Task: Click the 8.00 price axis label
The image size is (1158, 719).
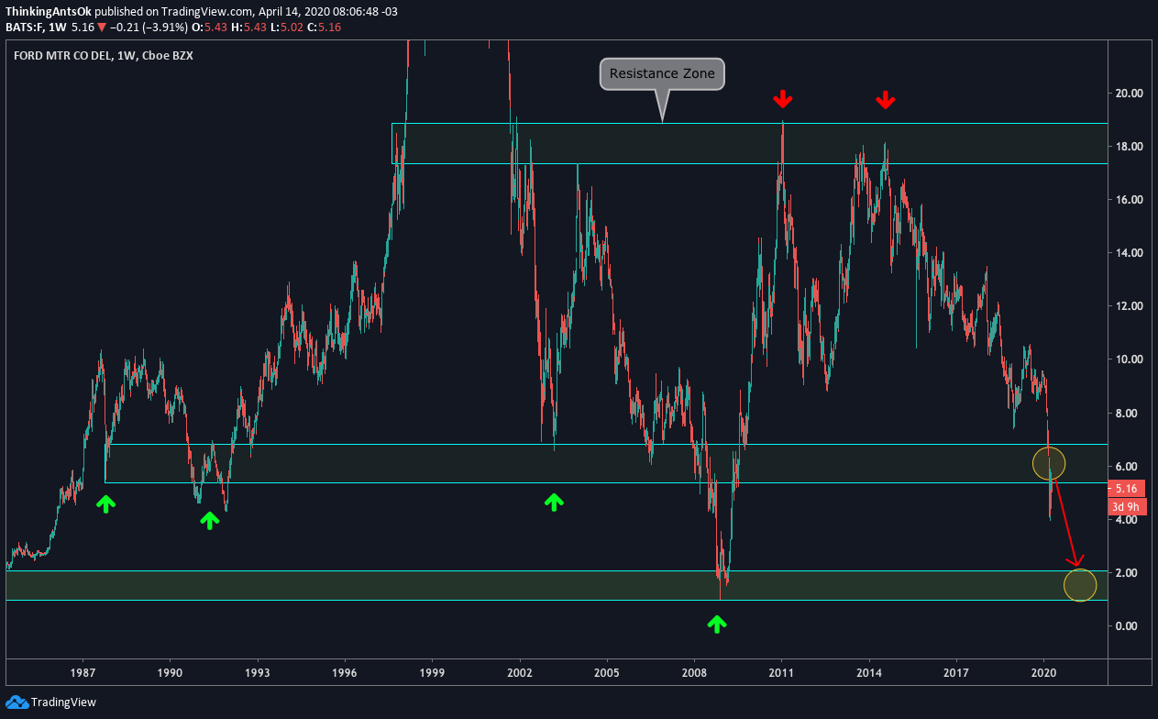Action: tap(1129, 414)
